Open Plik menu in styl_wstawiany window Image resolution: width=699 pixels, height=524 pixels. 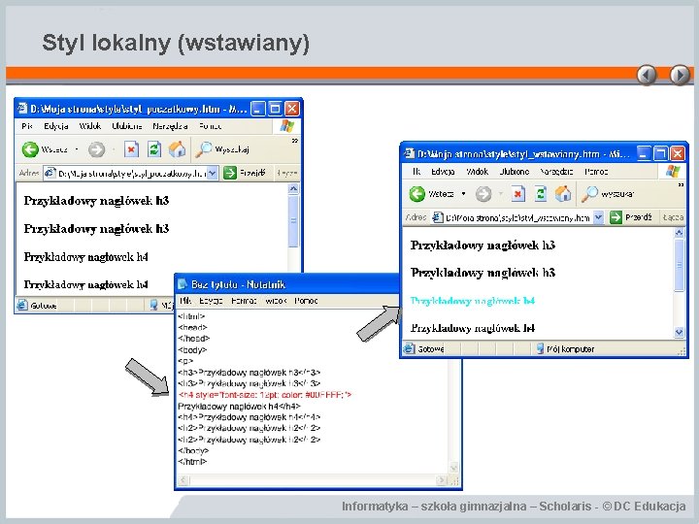coord(416,172)
